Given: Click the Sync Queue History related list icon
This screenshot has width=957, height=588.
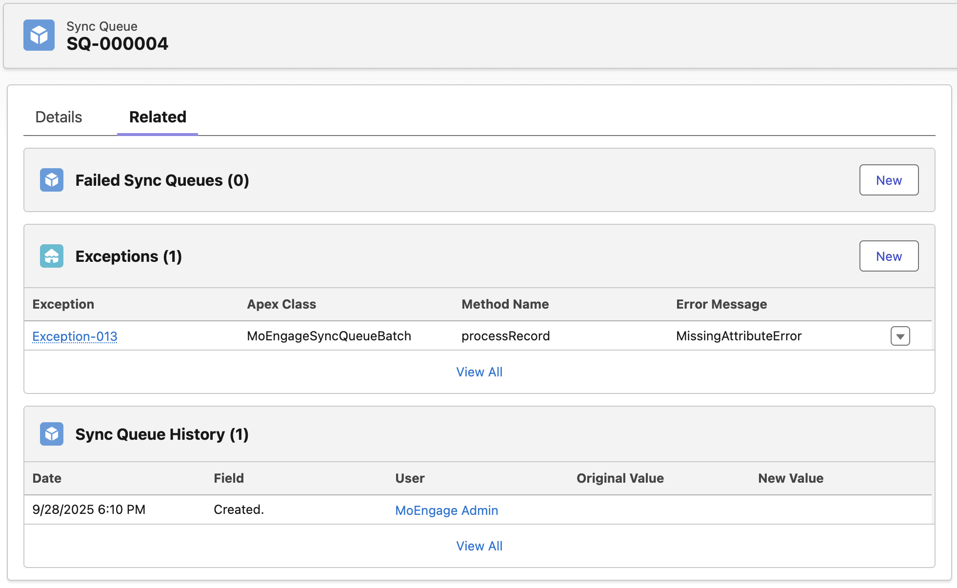Looking at the screenshot, I should click(x=51, y=434).
